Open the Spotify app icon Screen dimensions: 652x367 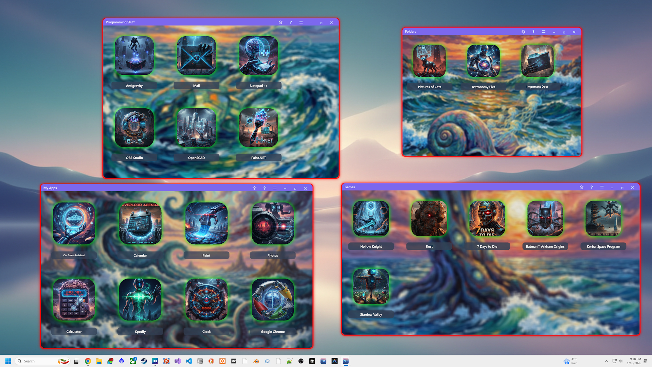point(140,300)
